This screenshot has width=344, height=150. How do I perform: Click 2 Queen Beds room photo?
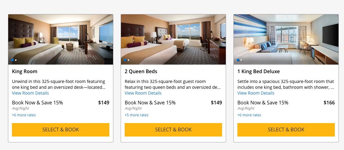[x=173, y=39]
